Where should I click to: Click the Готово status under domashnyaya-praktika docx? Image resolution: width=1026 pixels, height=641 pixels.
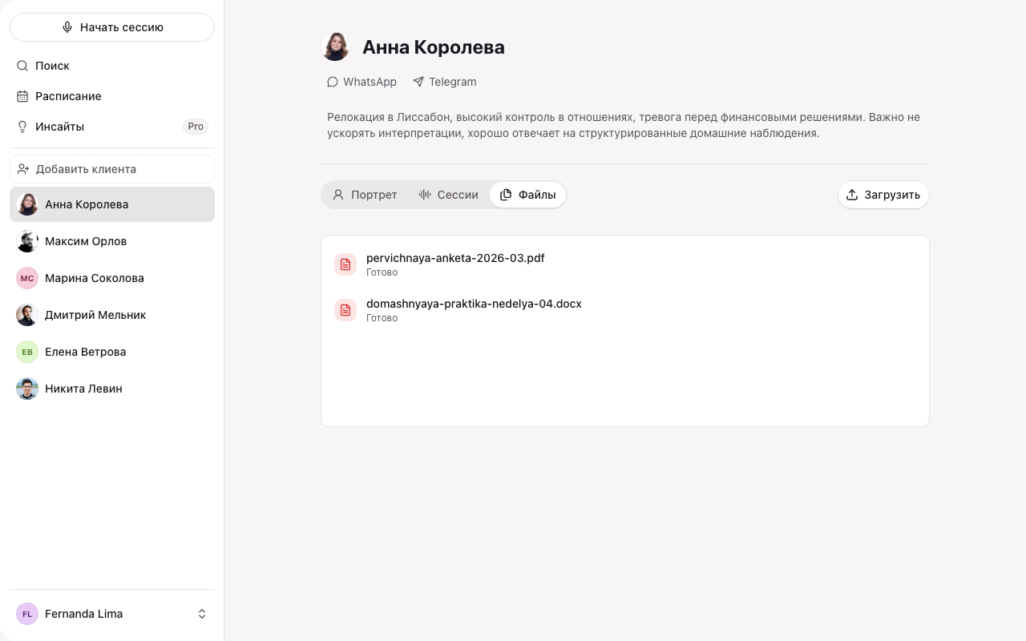click(x=382, y=318)
